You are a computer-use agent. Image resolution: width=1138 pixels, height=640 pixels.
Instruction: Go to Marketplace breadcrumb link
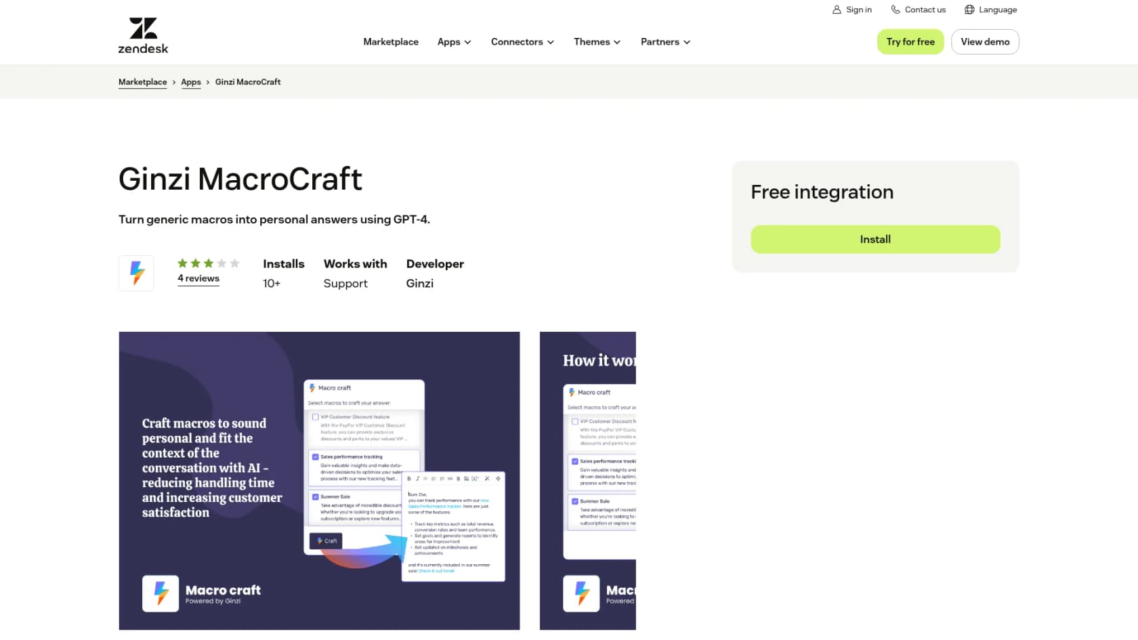click(x=142, y=82)
